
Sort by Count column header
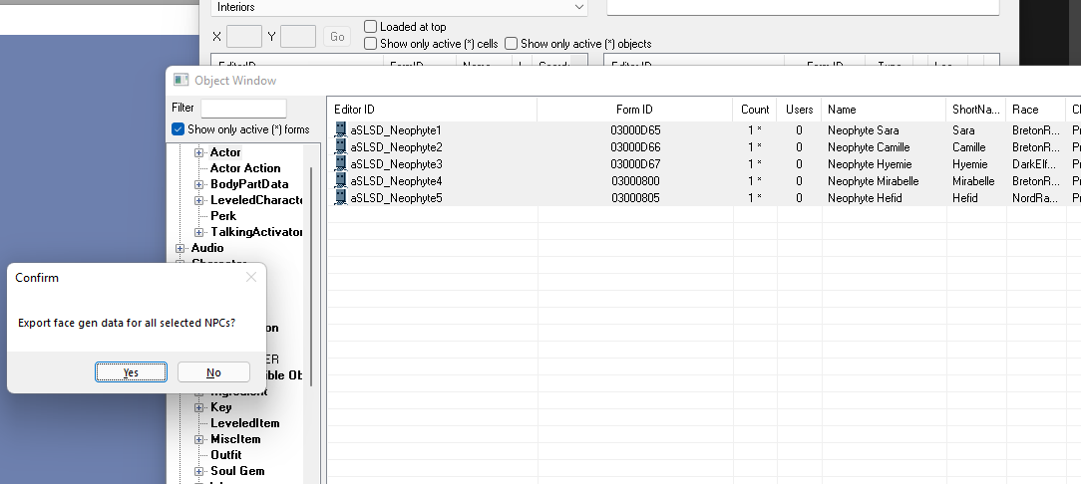[x=755, y=110]
